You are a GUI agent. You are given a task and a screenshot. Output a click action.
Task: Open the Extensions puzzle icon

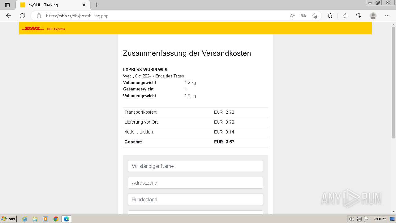[330, 16]
